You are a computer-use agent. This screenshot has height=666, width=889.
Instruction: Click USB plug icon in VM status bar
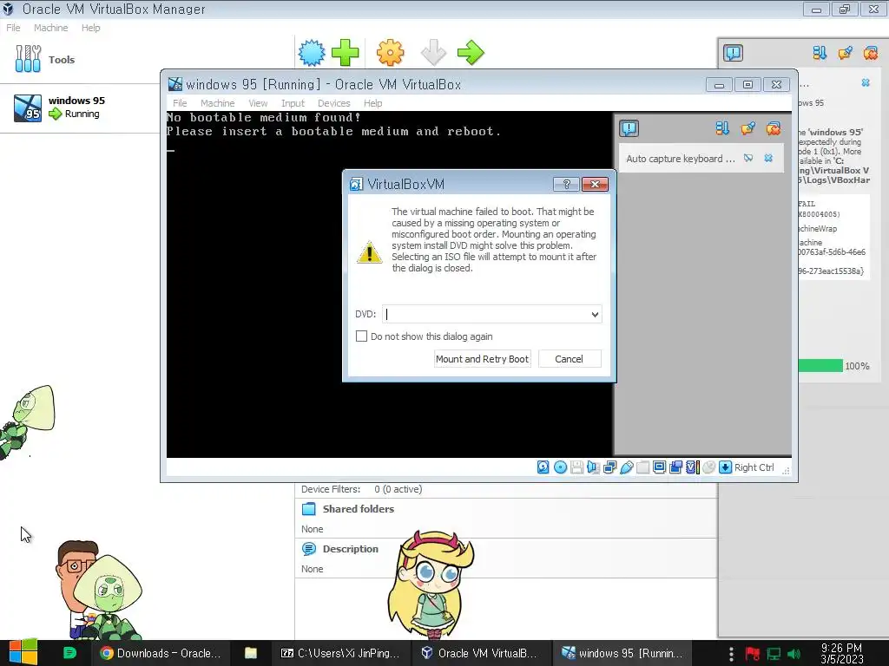tap(627, 467)
